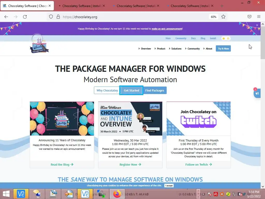265x199 pixels.
Task: Reload the page with the refresh icon
Action: [25, 17]
